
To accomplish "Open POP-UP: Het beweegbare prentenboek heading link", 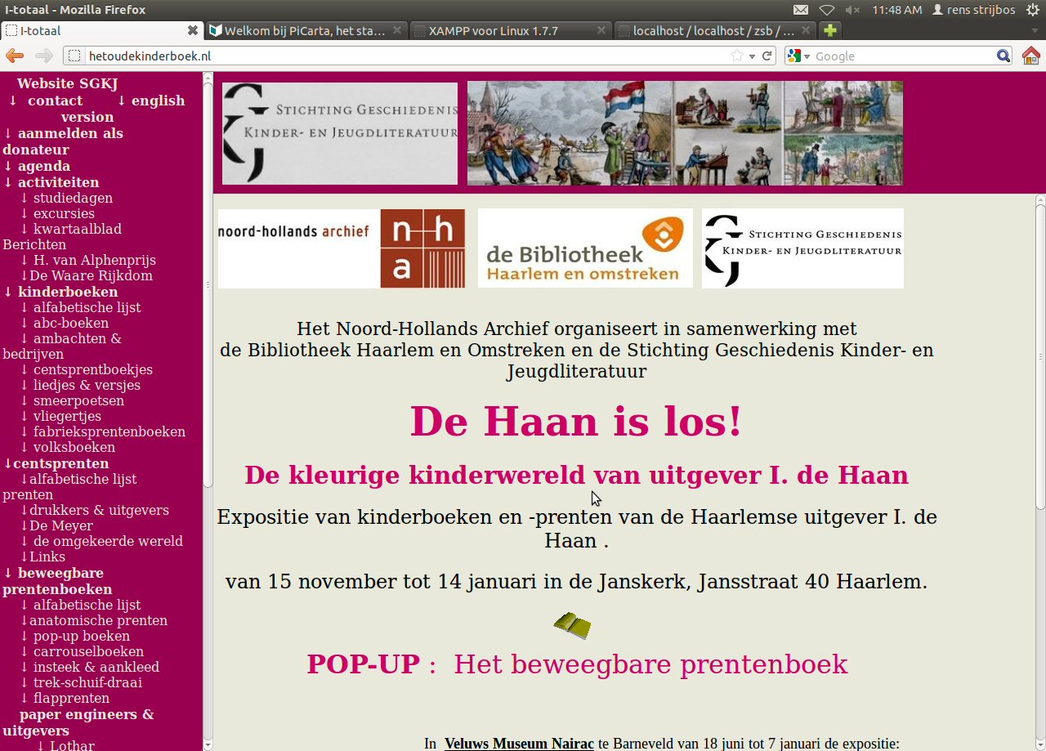I will click(577, 664).
